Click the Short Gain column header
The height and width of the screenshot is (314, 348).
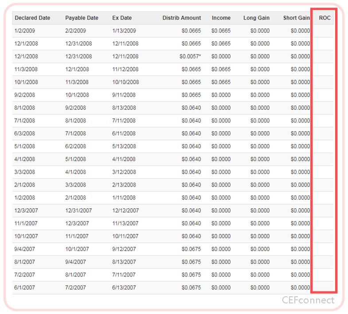296,18
